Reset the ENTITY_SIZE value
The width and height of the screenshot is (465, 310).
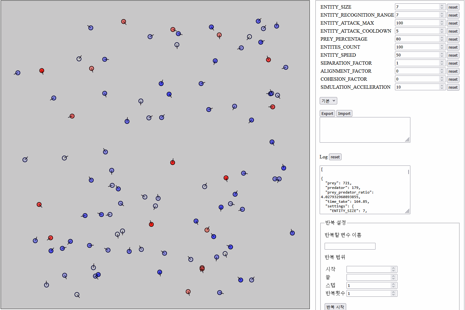pos(453,7)
